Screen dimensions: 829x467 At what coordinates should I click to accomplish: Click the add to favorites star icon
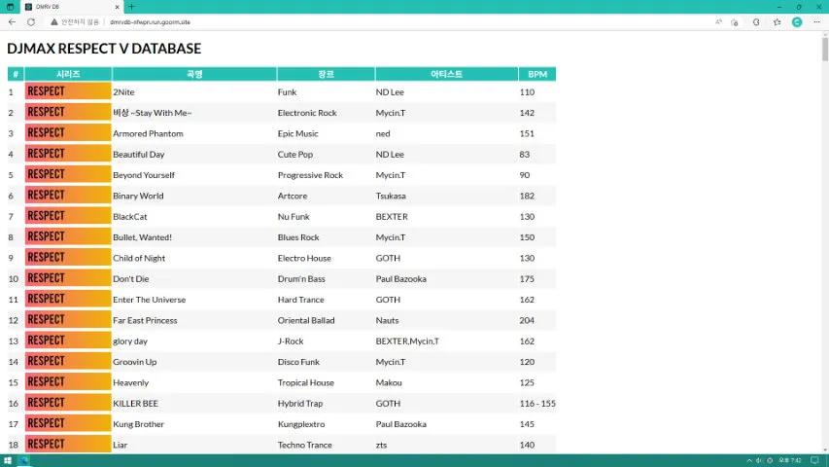735,22
